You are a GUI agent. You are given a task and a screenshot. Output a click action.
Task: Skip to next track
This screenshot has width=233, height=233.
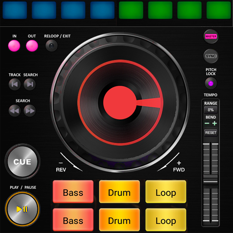pyautogui.click(x=30, y=84)
